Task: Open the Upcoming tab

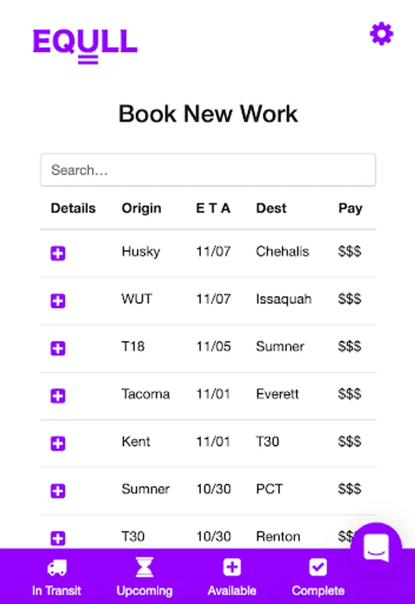Action: tap(144, 578)
